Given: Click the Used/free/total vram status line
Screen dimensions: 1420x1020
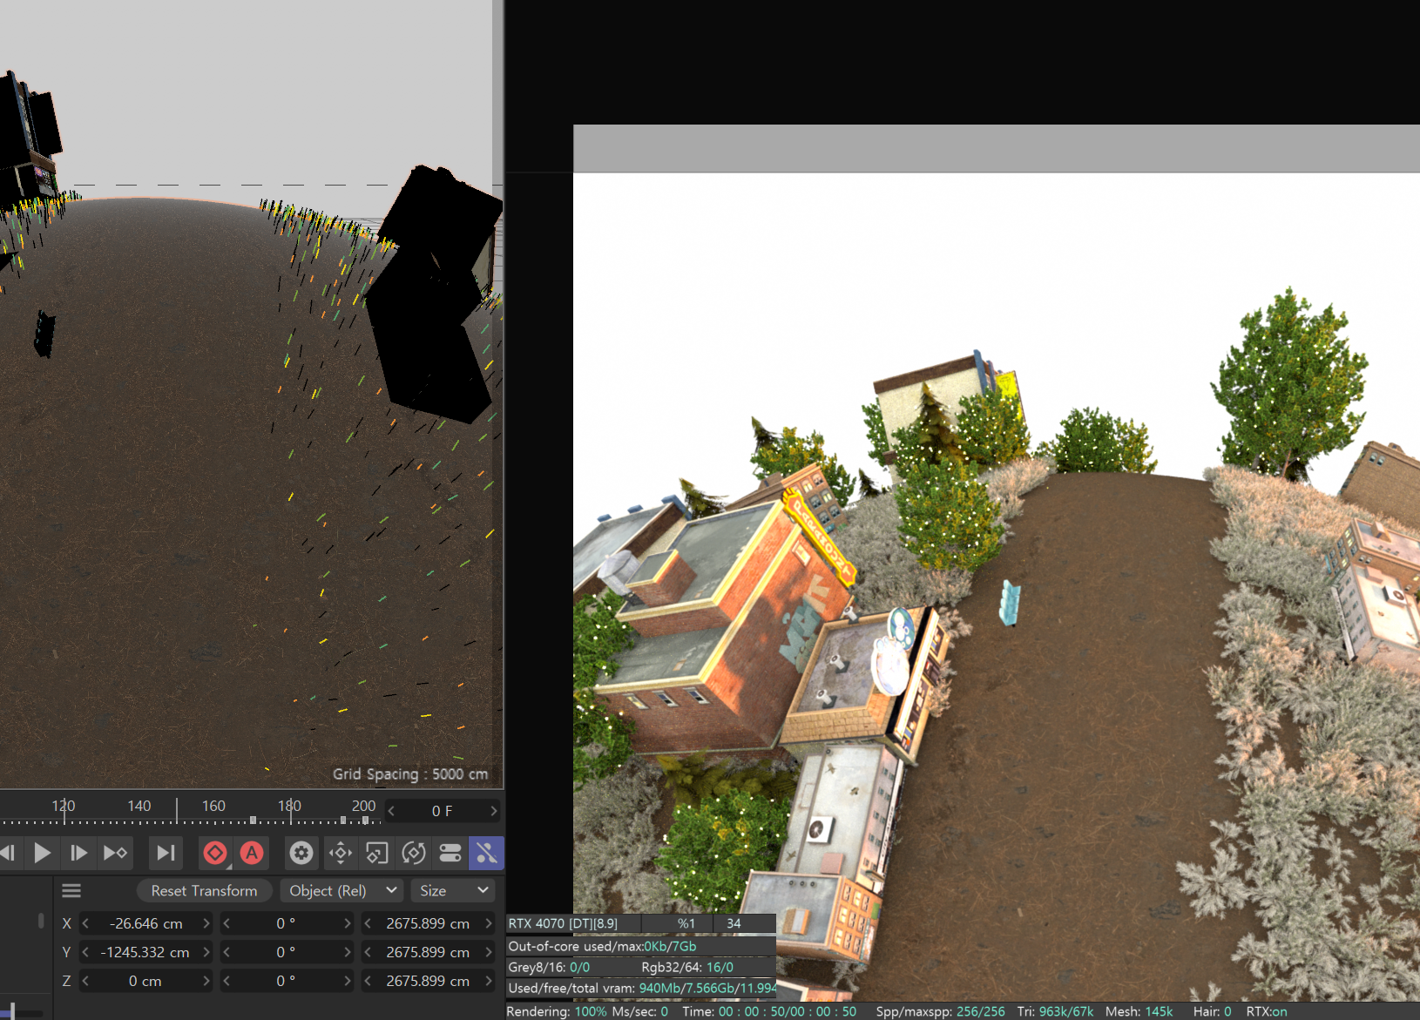Looking at the screenshot, I should 641,988.
